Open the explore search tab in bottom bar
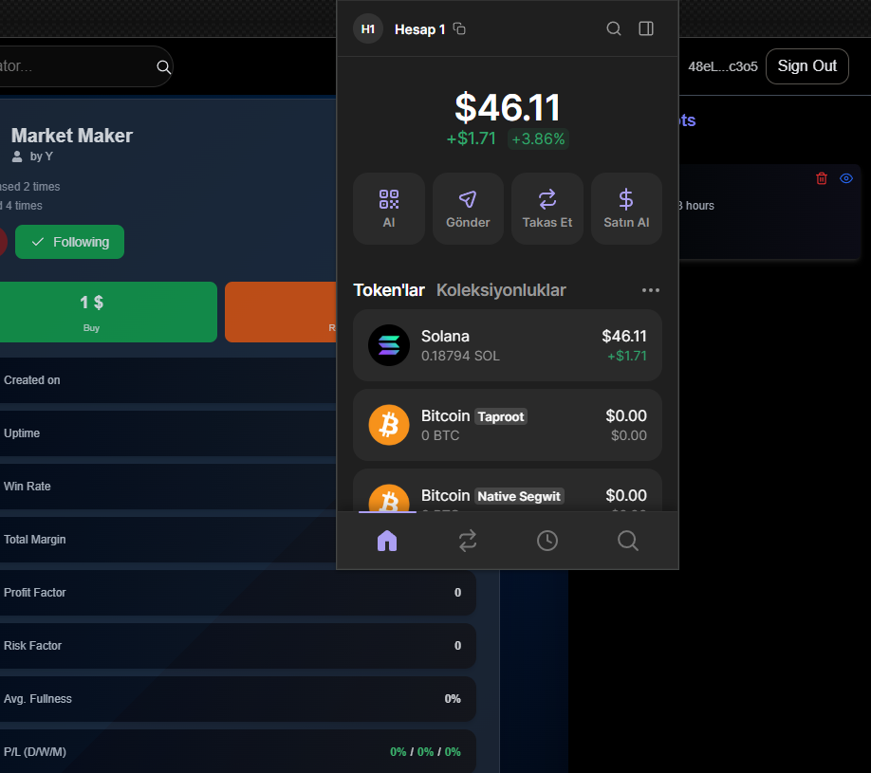This screenshot has height=773, width=871. (x=628, y=541)
